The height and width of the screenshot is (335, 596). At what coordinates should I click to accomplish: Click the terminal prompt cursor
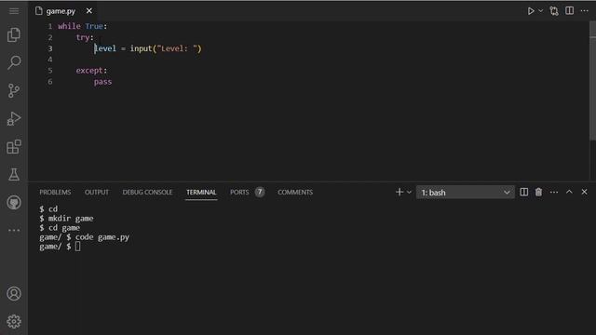pos(77,247)
